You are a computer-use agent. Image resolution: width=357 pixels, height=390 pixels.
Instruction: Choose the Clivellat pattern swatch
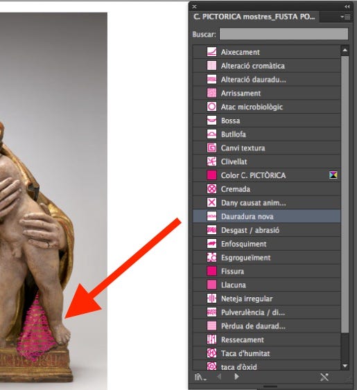click(x=211, y=161)
